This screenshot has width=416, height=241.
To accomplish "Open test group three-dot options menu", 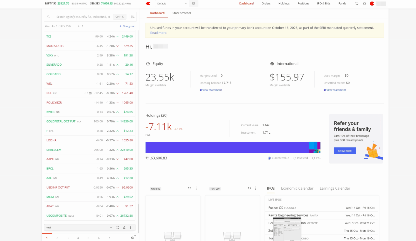I will coord(131,228).
